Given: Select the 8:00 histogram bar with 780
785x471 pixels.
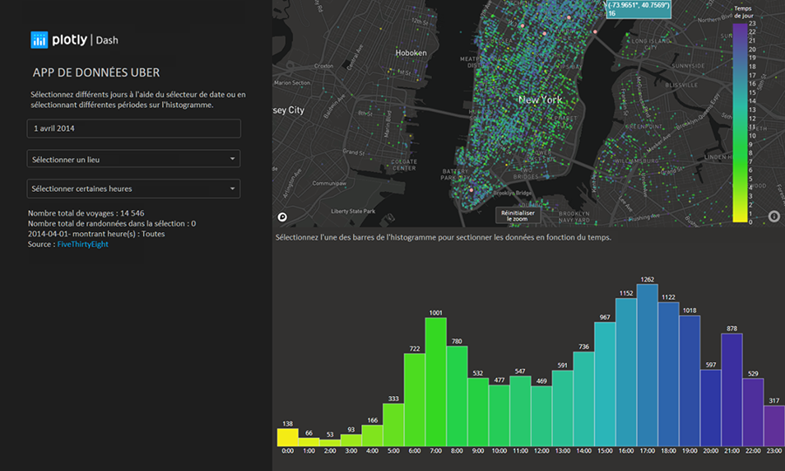Looking at the screenshot, I should 456,396.
